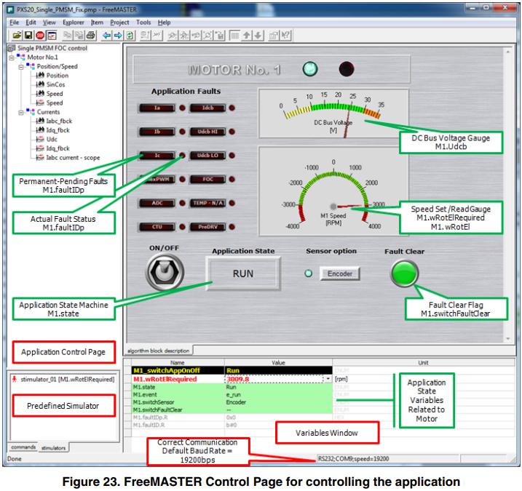
Task: Click the Value column header
Action: tap(278, 362)
